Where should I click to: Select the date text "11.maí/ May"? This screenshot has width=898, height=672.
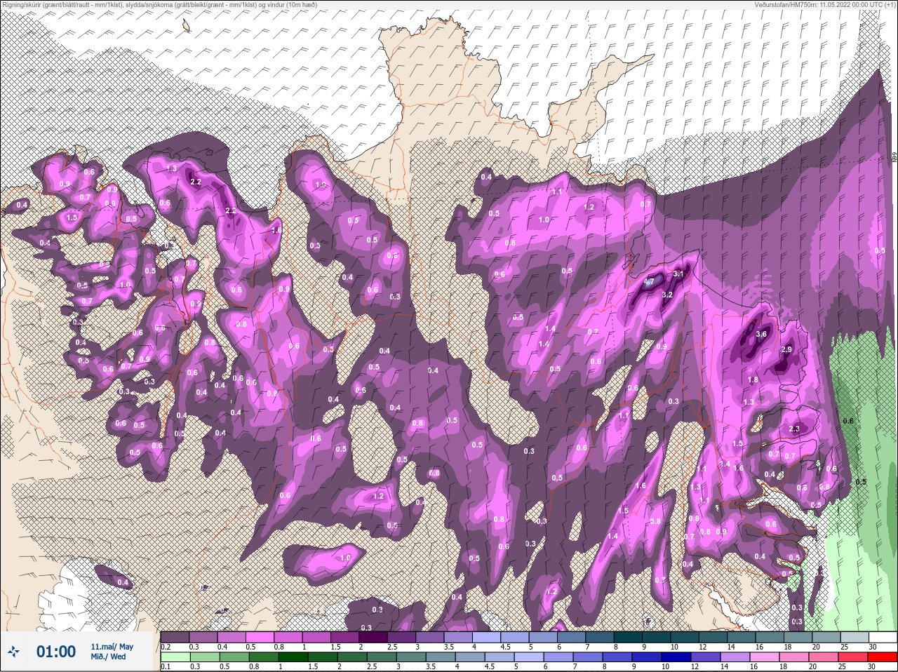tap(112, 646)
